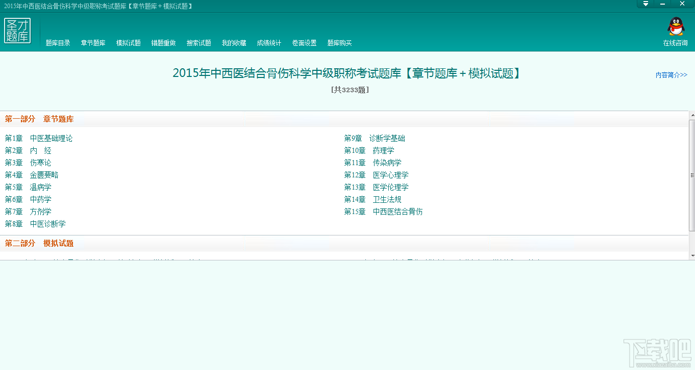Open 卷面设置 options
Viewport: 695px width, 370px height.
305,43
